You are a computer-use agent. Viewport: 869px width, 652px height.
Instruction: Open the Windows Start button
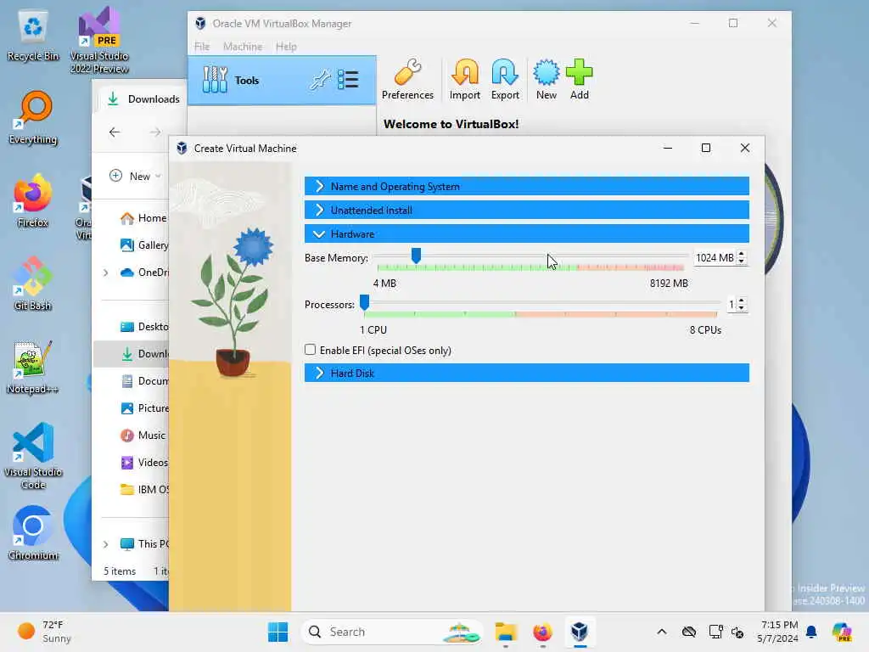click(x=278, y=632)
